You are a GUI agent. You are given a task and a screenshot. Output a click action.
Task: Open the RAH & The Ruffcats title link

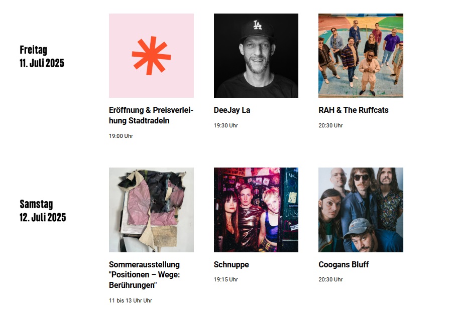tap(354, 110)
